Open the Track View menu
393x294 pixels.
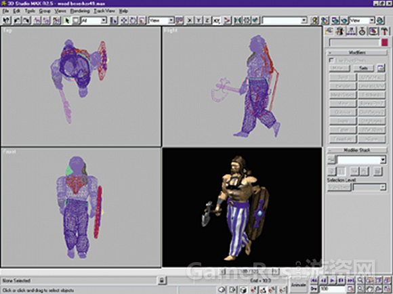coord(104,11)
